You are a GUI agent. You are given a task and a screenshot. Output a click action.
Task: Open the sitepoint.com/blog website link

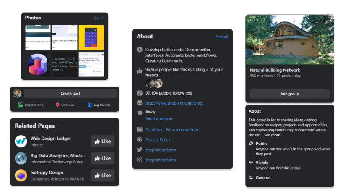(174, 103)
